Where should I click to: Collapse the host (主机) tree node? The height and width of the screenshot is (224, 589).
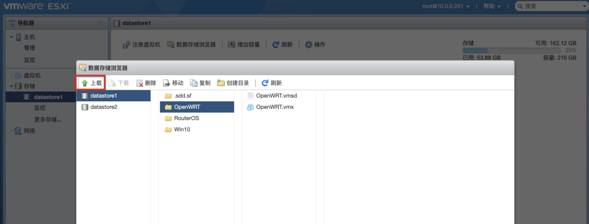click(x=12, y=37)
